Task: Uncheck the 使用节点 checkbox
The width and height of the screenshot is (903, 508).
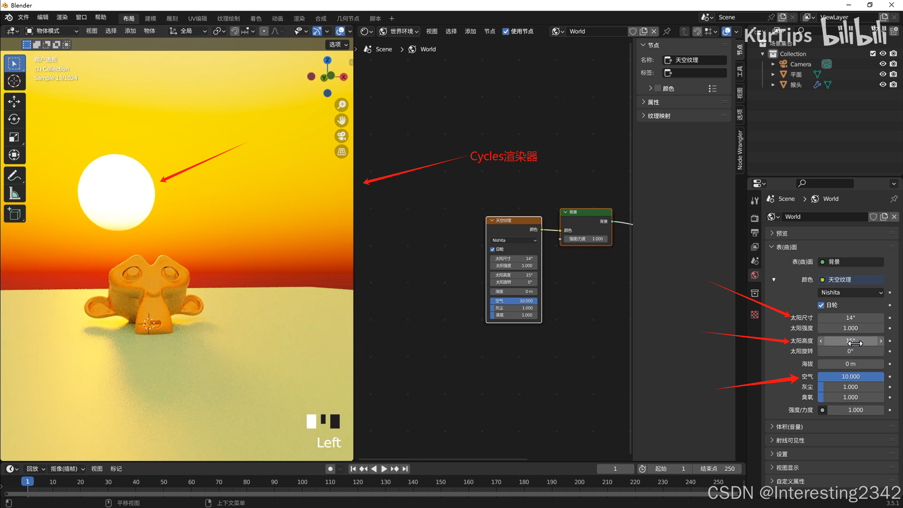Action: coord(506,31)
